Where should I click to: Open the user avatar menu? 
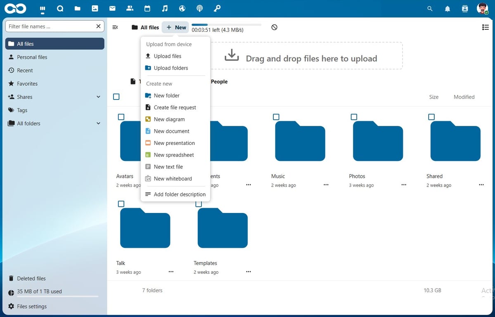tap(482, 9)
